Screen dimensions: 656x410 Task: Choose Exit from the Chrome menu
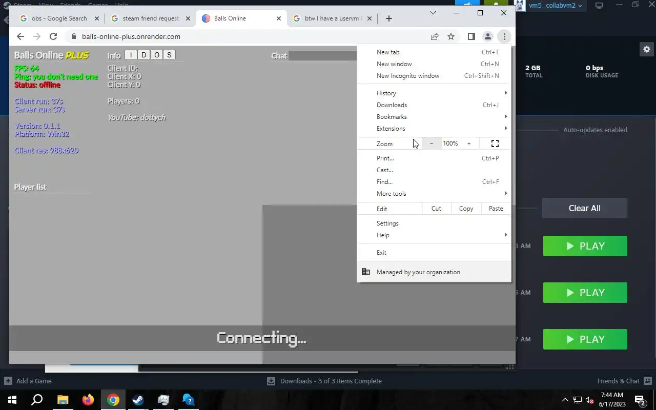click(x=434, y=252)
